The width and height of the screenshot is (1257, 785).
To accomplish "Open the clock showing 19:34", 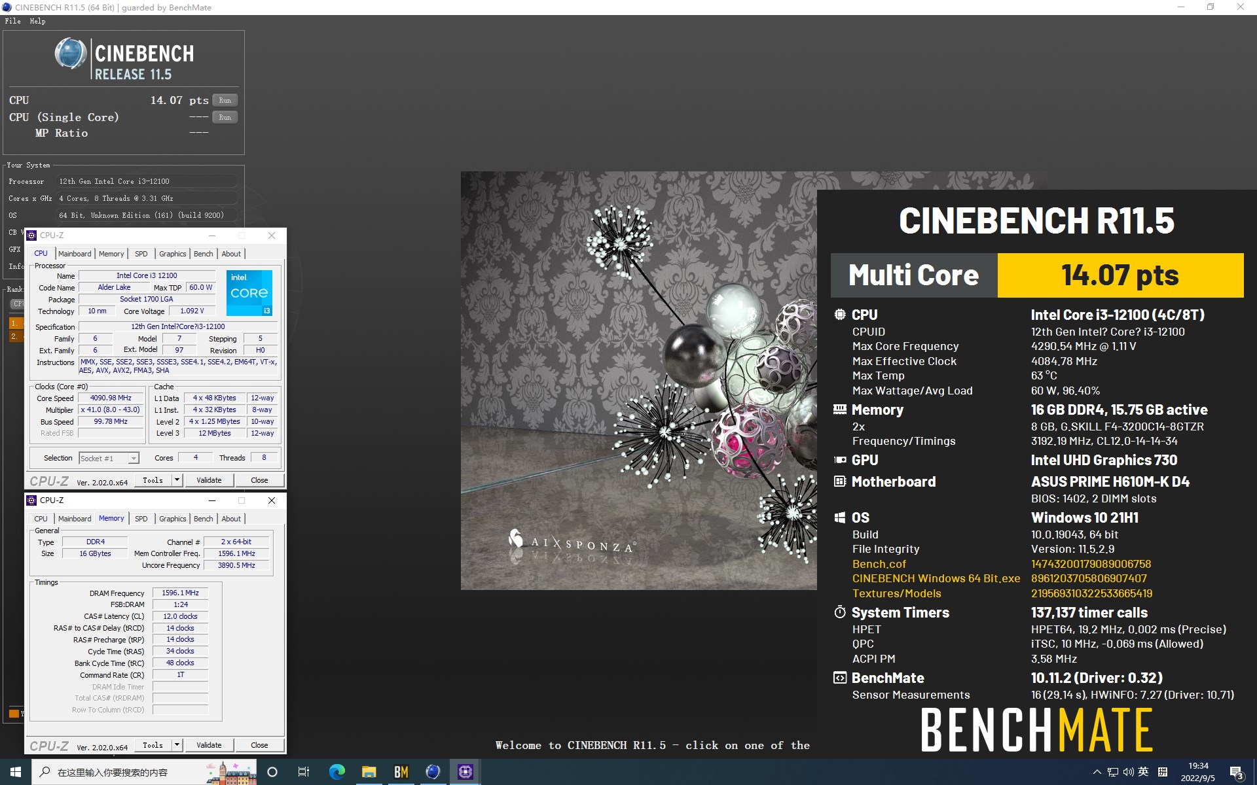I will click(1198, 772).
